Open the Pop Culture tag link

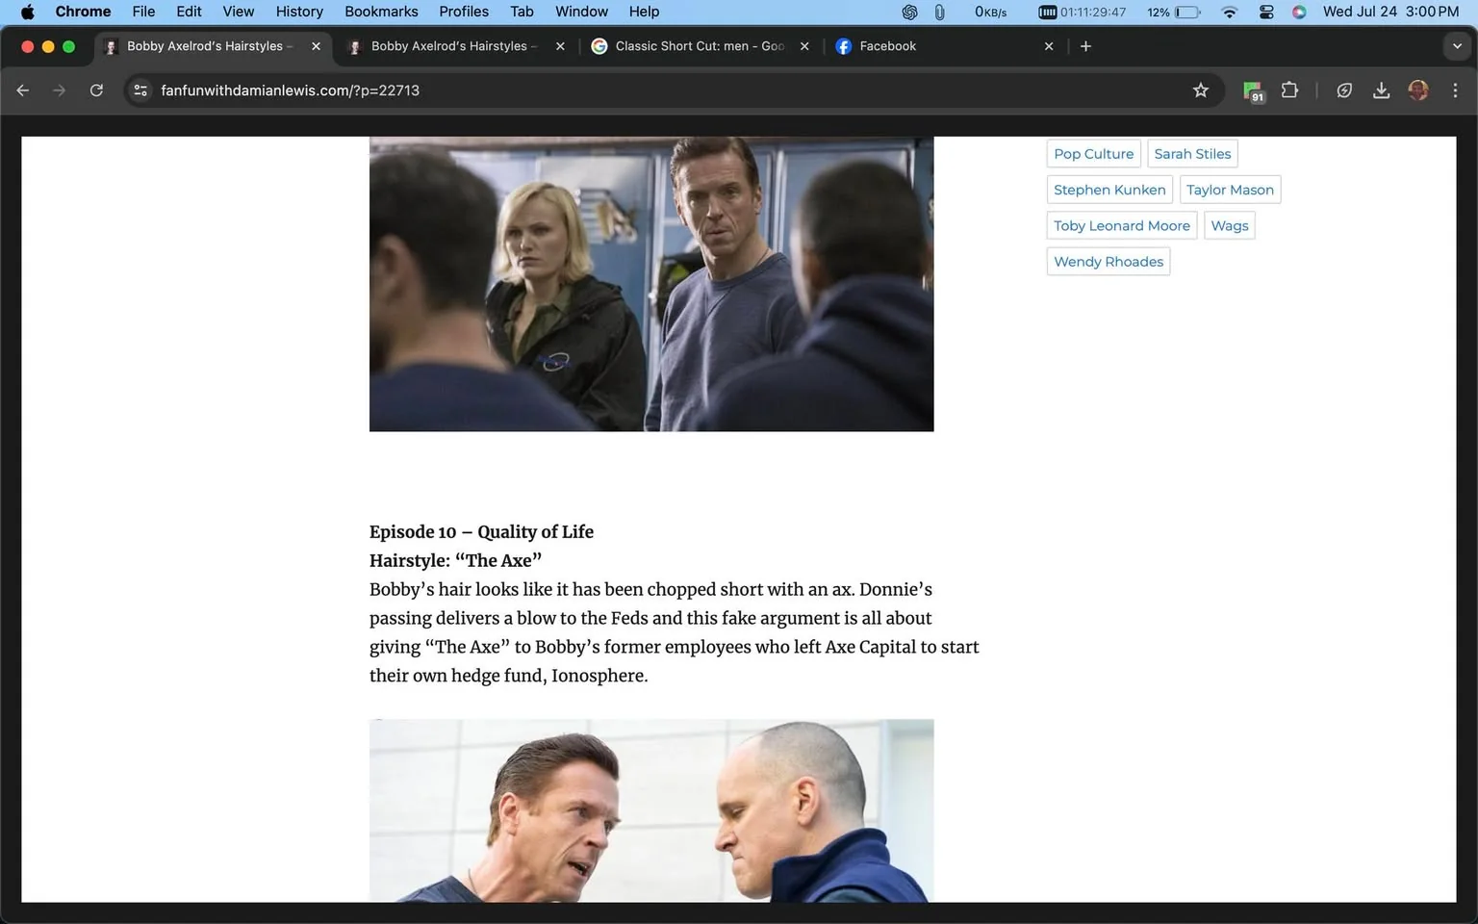pos(1093,154)
